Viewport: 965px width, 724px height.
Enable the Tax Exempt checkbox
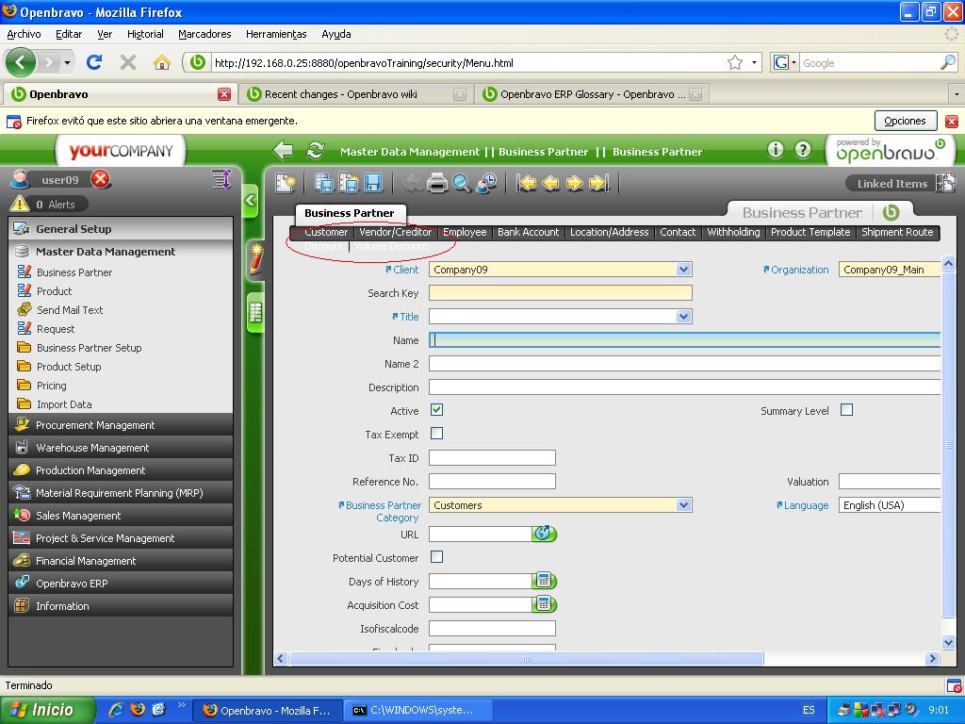pos(436,434)
